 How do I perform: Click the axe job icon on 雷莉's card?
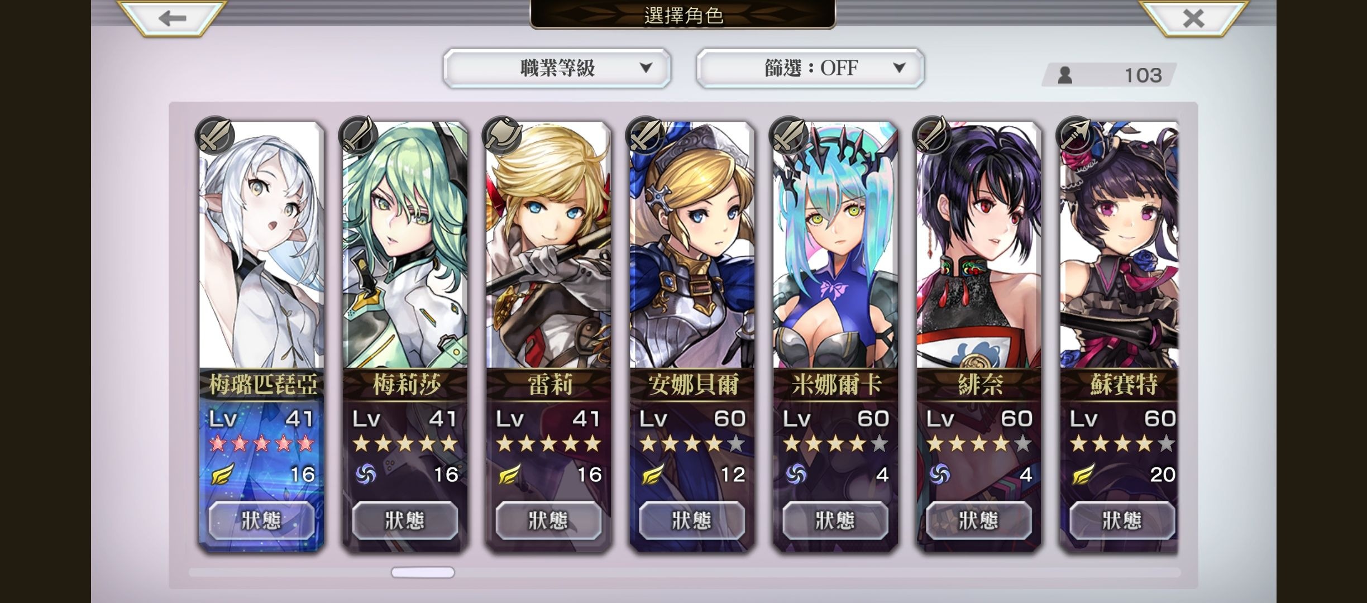pos(501,135)
